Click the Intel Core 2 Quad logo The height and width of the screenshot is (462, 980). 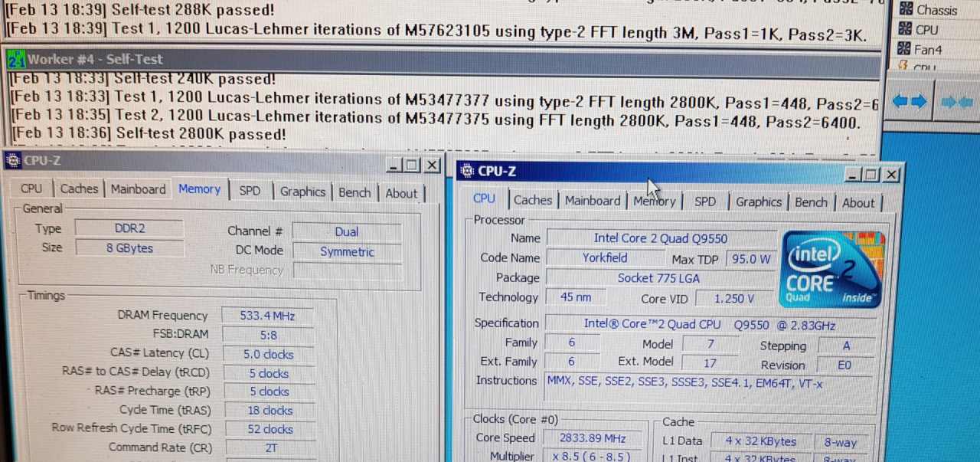coord(832,269)
